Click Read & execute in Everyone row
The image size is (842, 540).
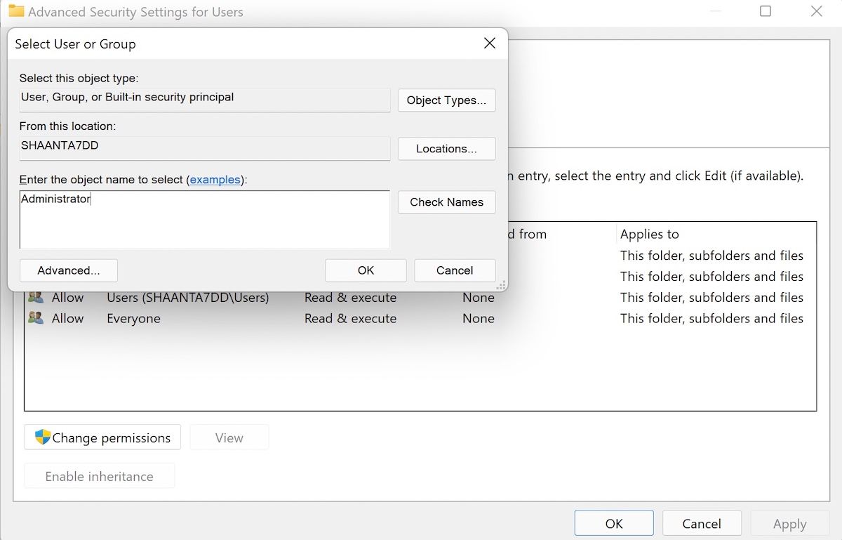tap(350, 319)
